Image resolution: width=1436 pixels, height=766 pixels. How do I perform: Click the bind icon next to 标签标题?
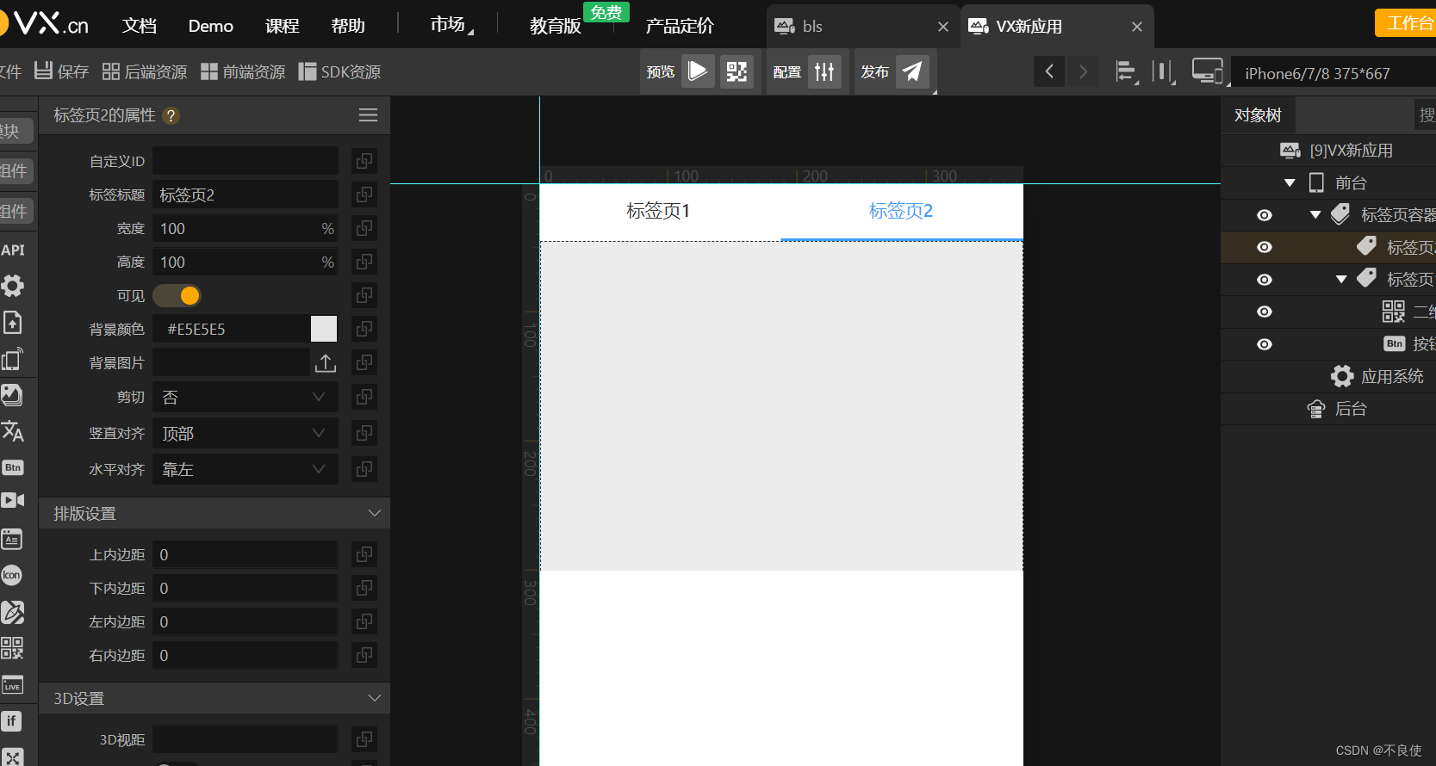364,195
